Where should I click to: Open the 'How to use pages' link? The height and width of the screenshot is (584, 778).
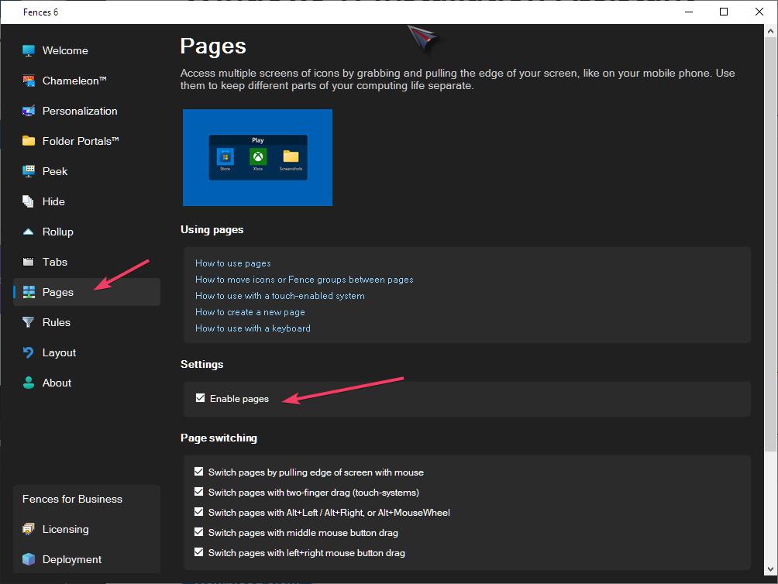(232, 263)
